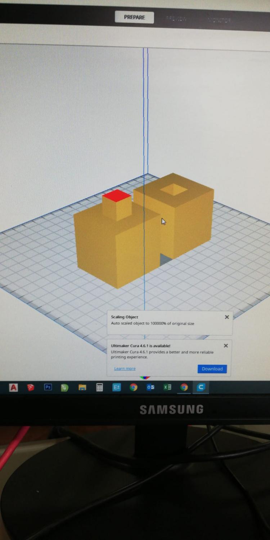270x540 pixels.
Task: Open Excel from the taskbar
Action: 167,387
